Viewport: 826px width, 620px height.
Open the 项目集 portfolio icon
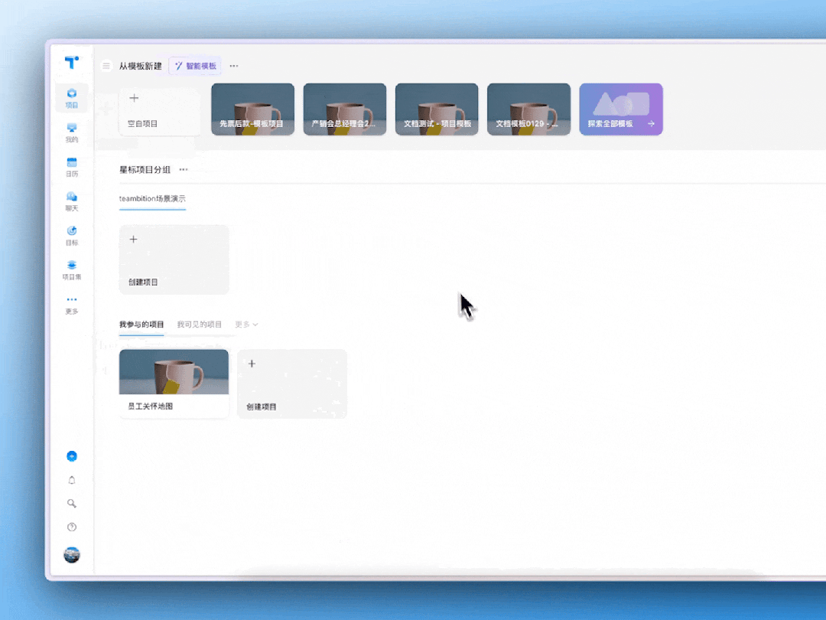(x=72, y=270)
